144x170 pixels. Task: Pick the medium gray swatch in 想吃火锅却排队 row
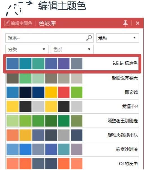click(x=64, y=135)
